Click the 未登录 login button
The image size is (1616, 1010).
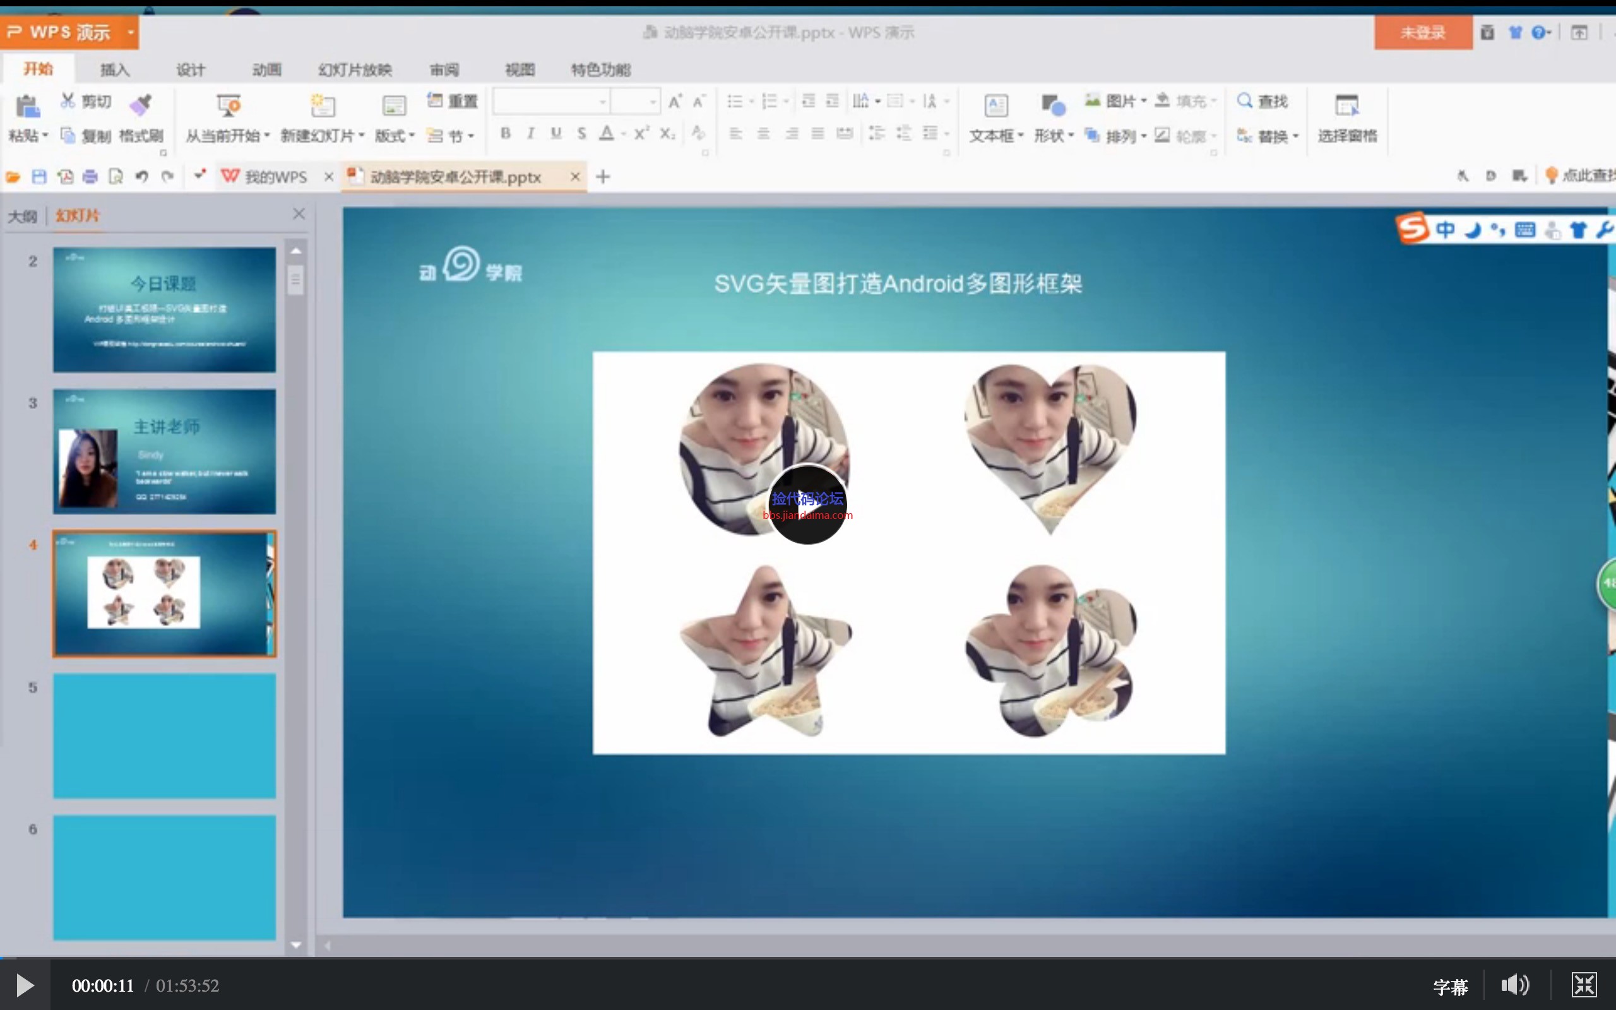(x=1422, y=33)
